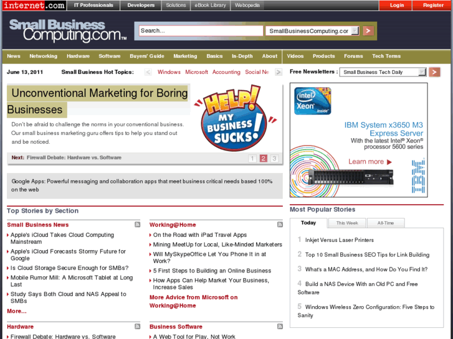Open the Products menu item
The height and width of the screenshot is (339, 453).
click(x=323, y=56)
